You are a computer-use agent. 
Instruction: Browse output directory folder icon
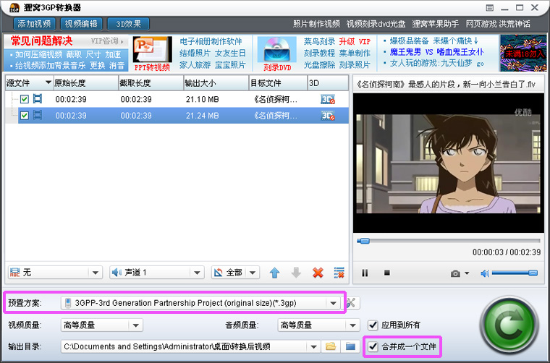coord(331,346)
